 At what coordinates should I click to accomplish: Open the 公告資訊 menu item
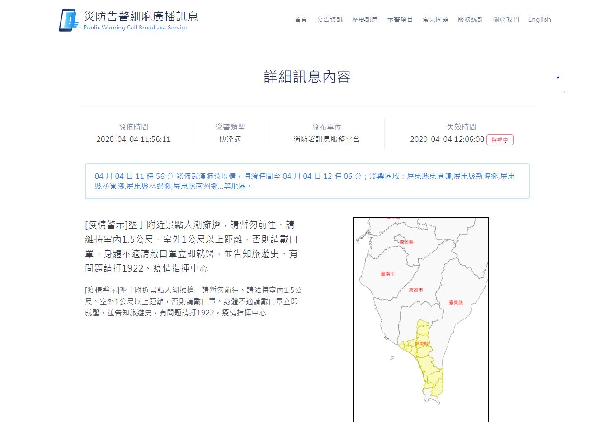click(x=330, y=19)
